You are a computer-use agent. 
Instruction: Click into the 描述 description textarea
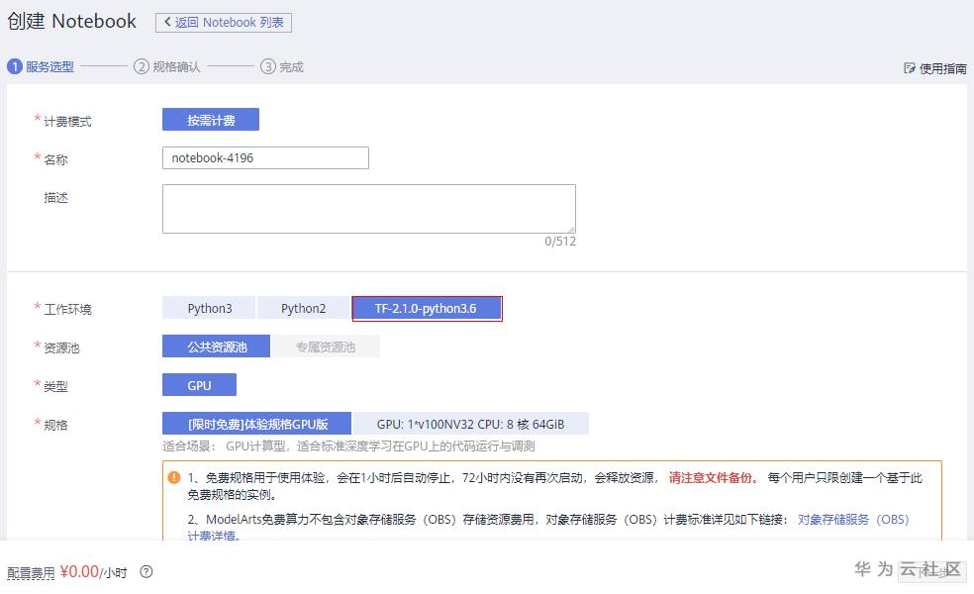(x=369, y=209)
